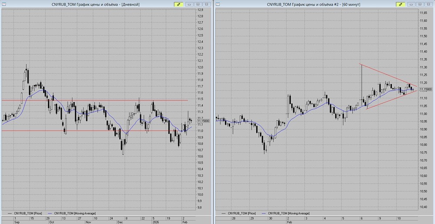This screenshot has height=224, width=435.
Task: Click date label 28 on 60-minute time axis
Action: pos(234,218)
